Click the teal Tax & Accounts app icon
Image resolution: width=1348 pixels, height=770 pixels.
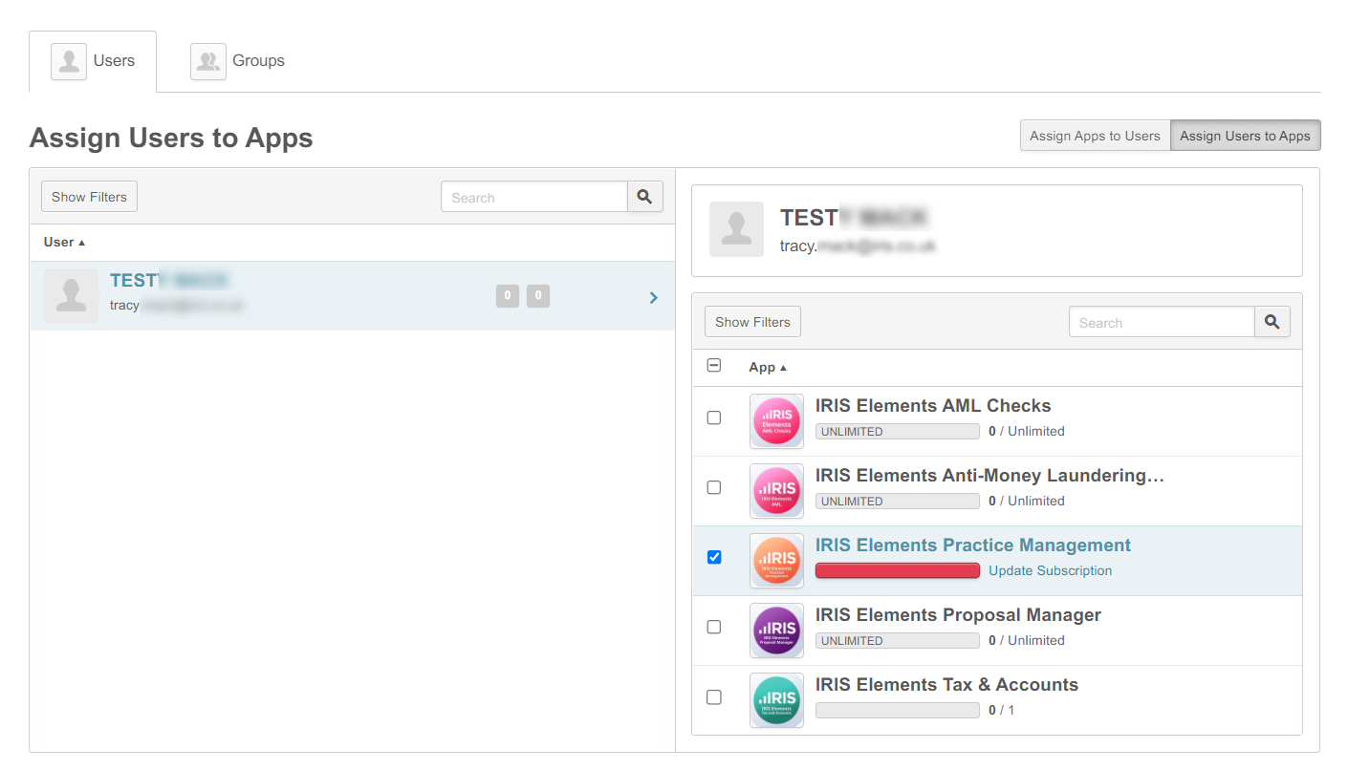pyautogui.click(x=776, y=700)
